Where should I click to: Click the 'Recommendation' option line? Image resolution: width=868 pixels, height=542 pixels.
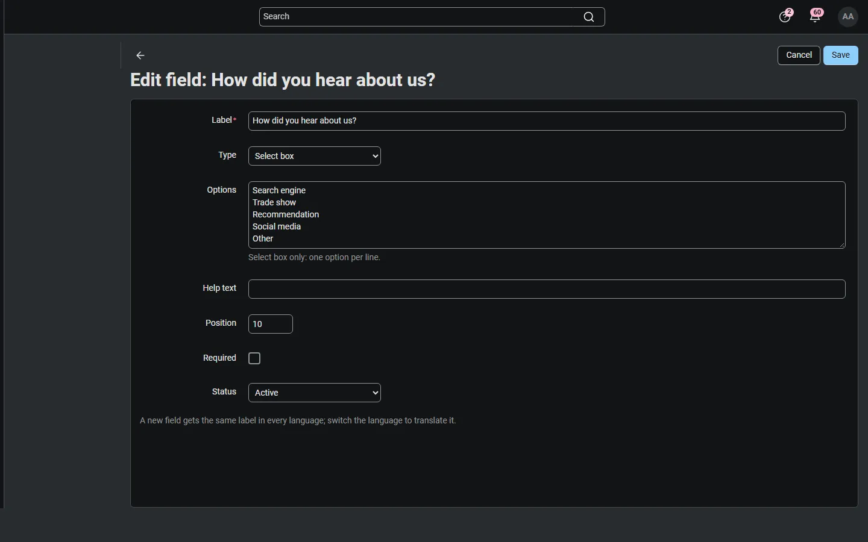pyautogui.click(x=286, y=215)
